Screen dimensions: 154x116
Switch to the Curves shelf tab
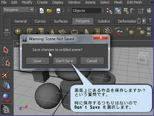[x=40, y=21]
